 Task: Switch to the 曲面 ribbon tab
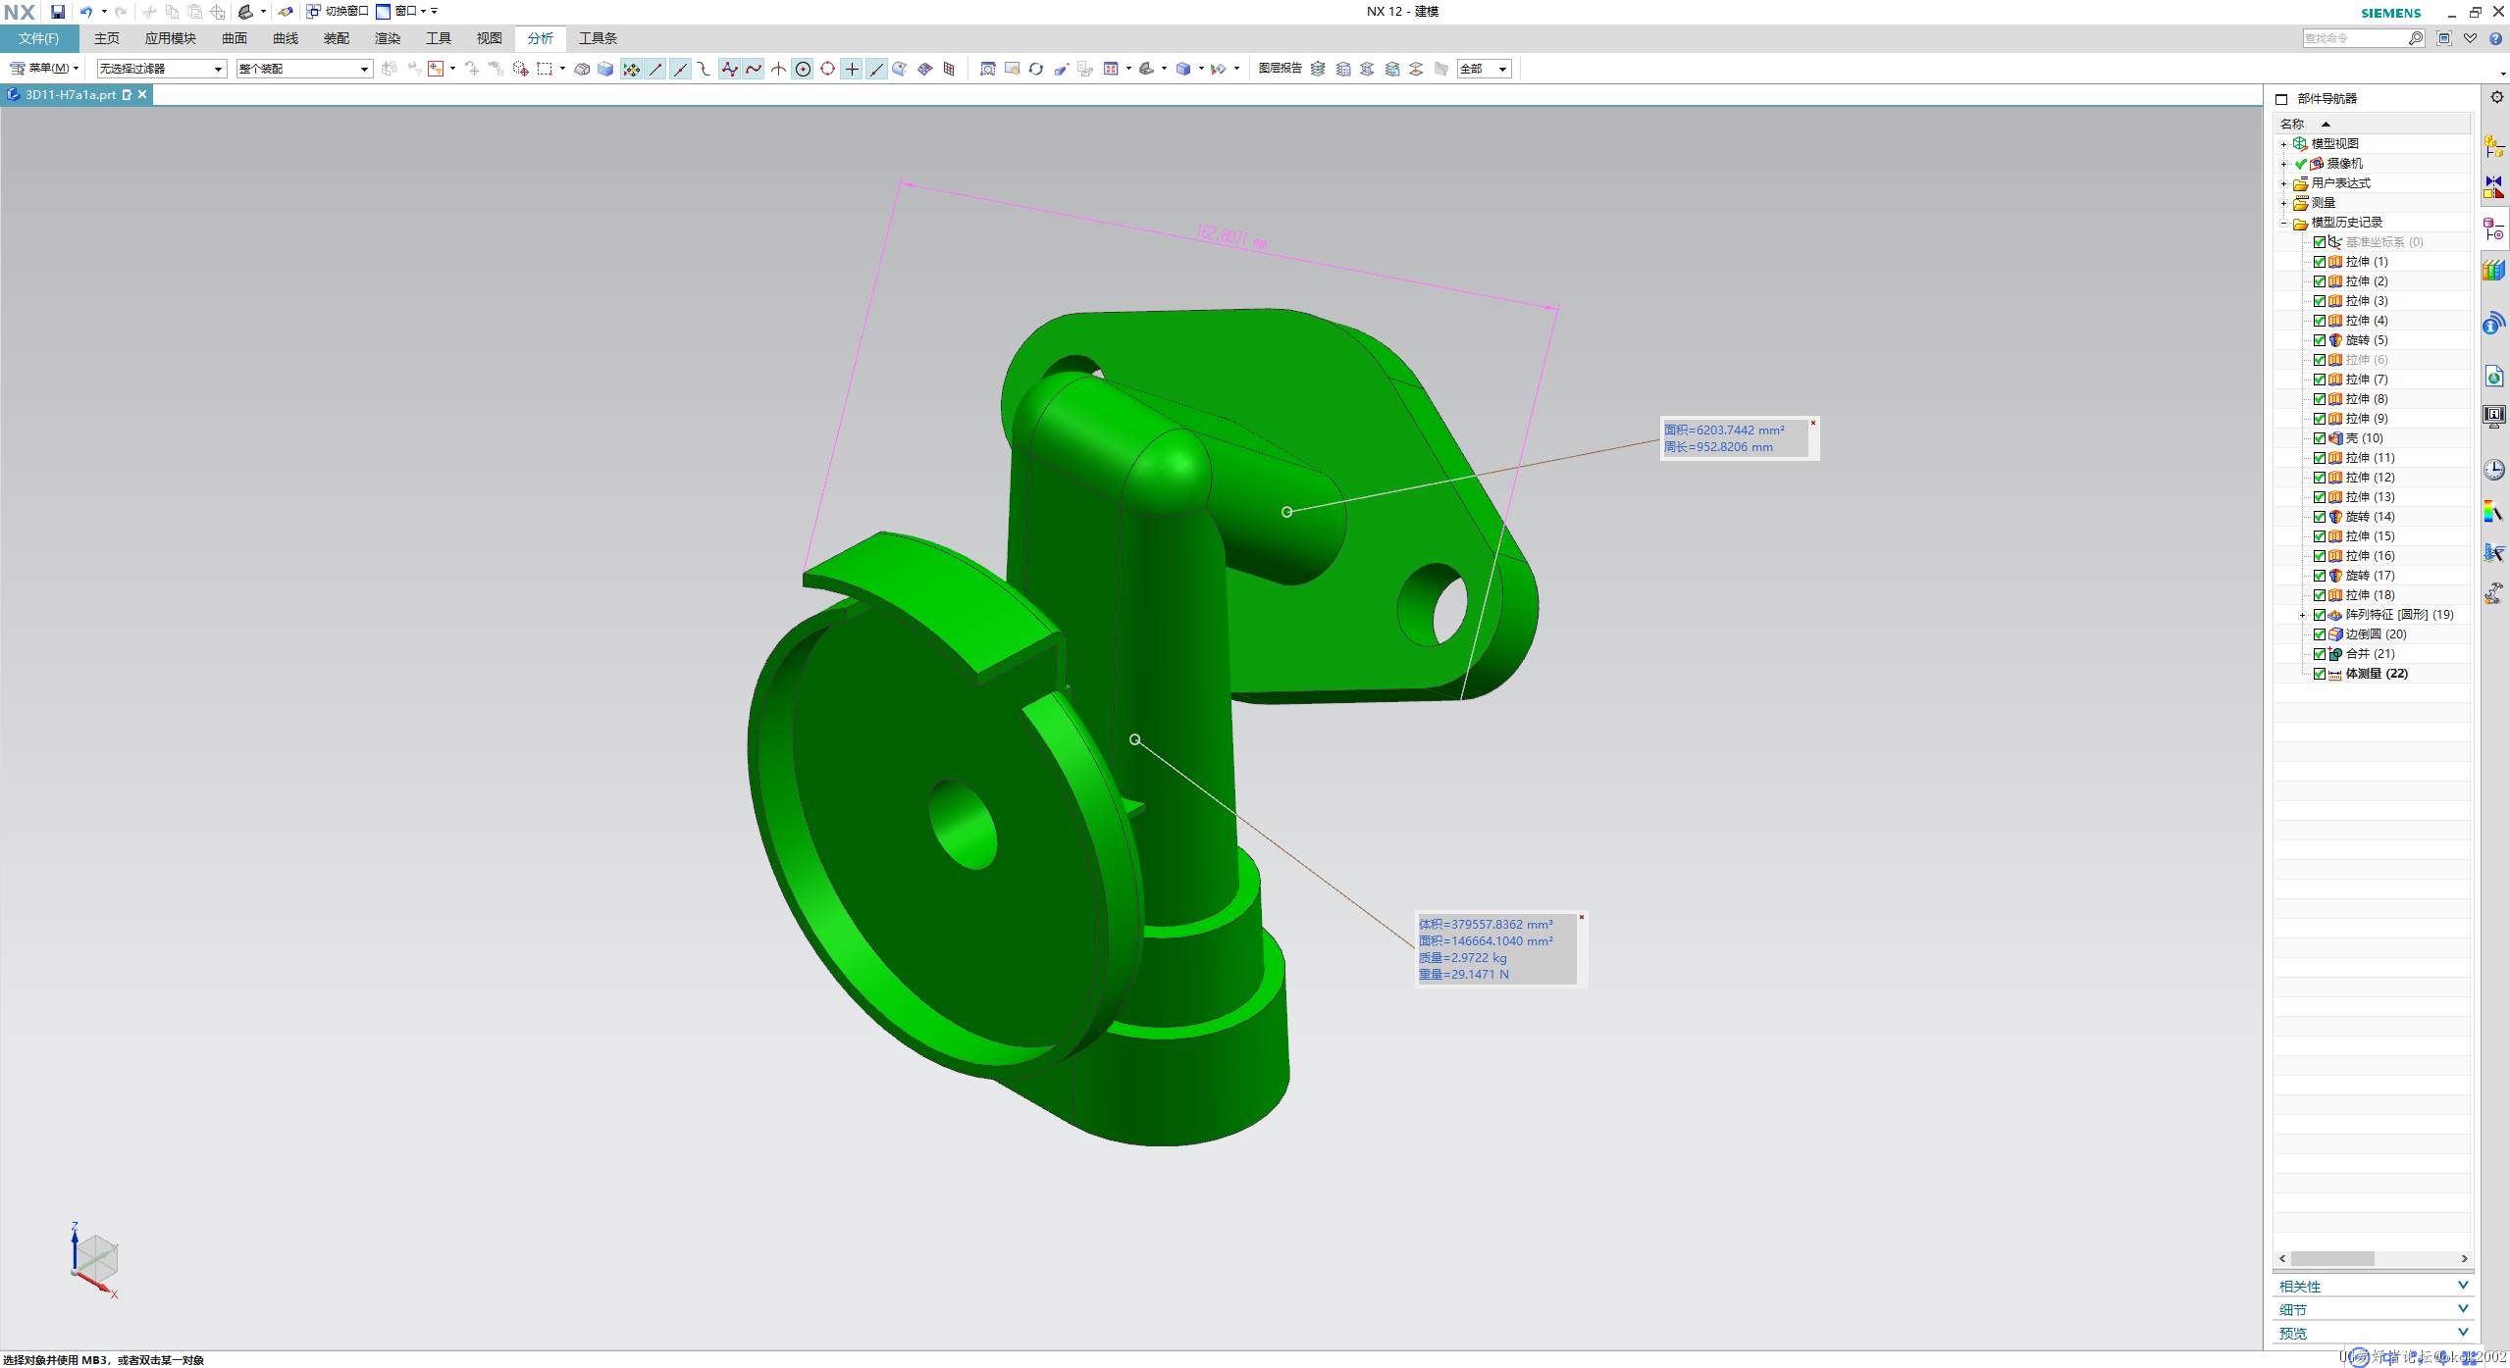click(235, 38)
